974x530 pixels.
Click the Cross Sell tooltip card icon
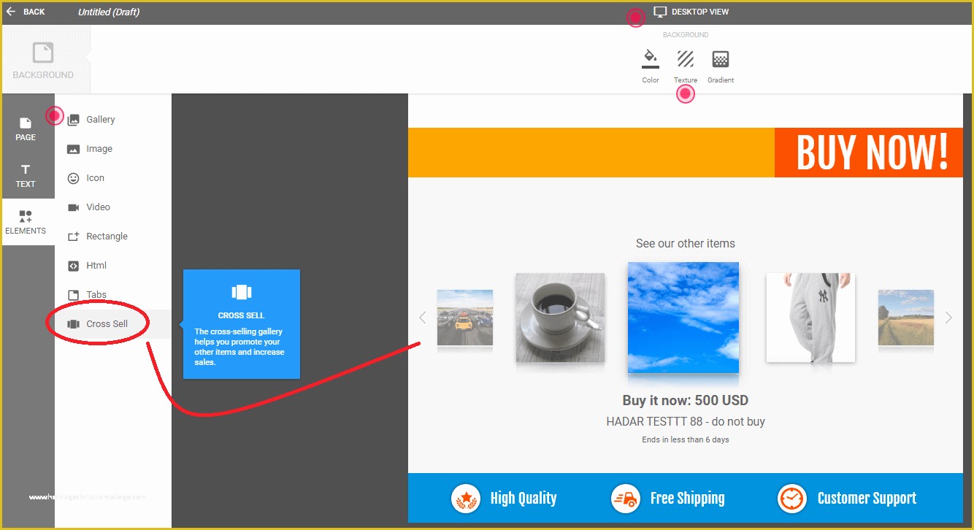point(242,292)
